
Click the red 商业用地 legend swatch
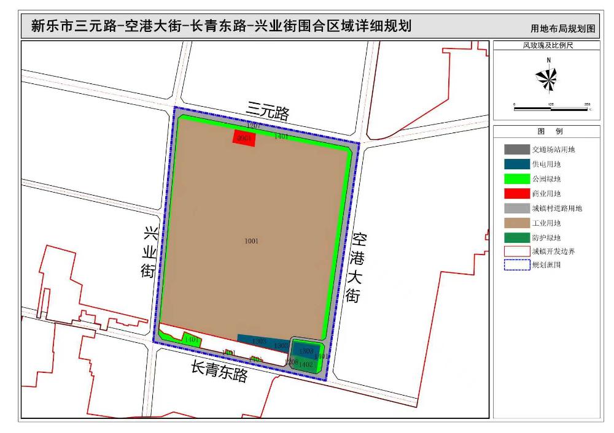pyautogui.click(x=516, y=193)
